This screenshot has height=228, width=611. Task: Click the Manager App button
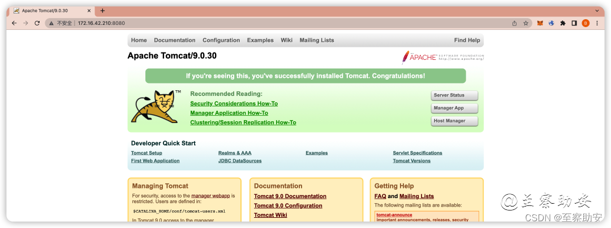[x=454, y=108]
